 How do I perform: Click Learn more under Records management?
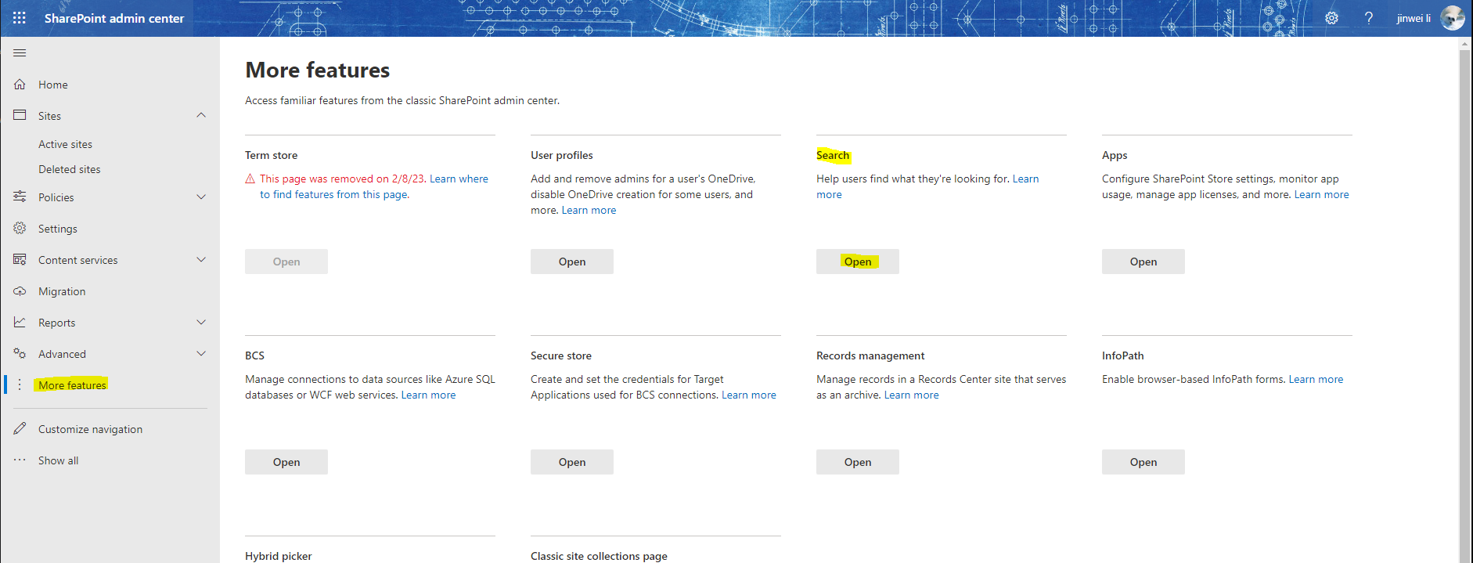click(911, 395)
